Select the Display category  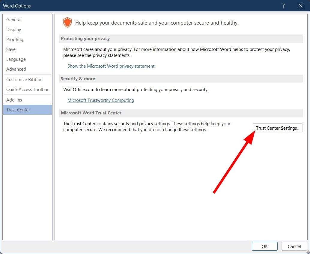point(27,30)
